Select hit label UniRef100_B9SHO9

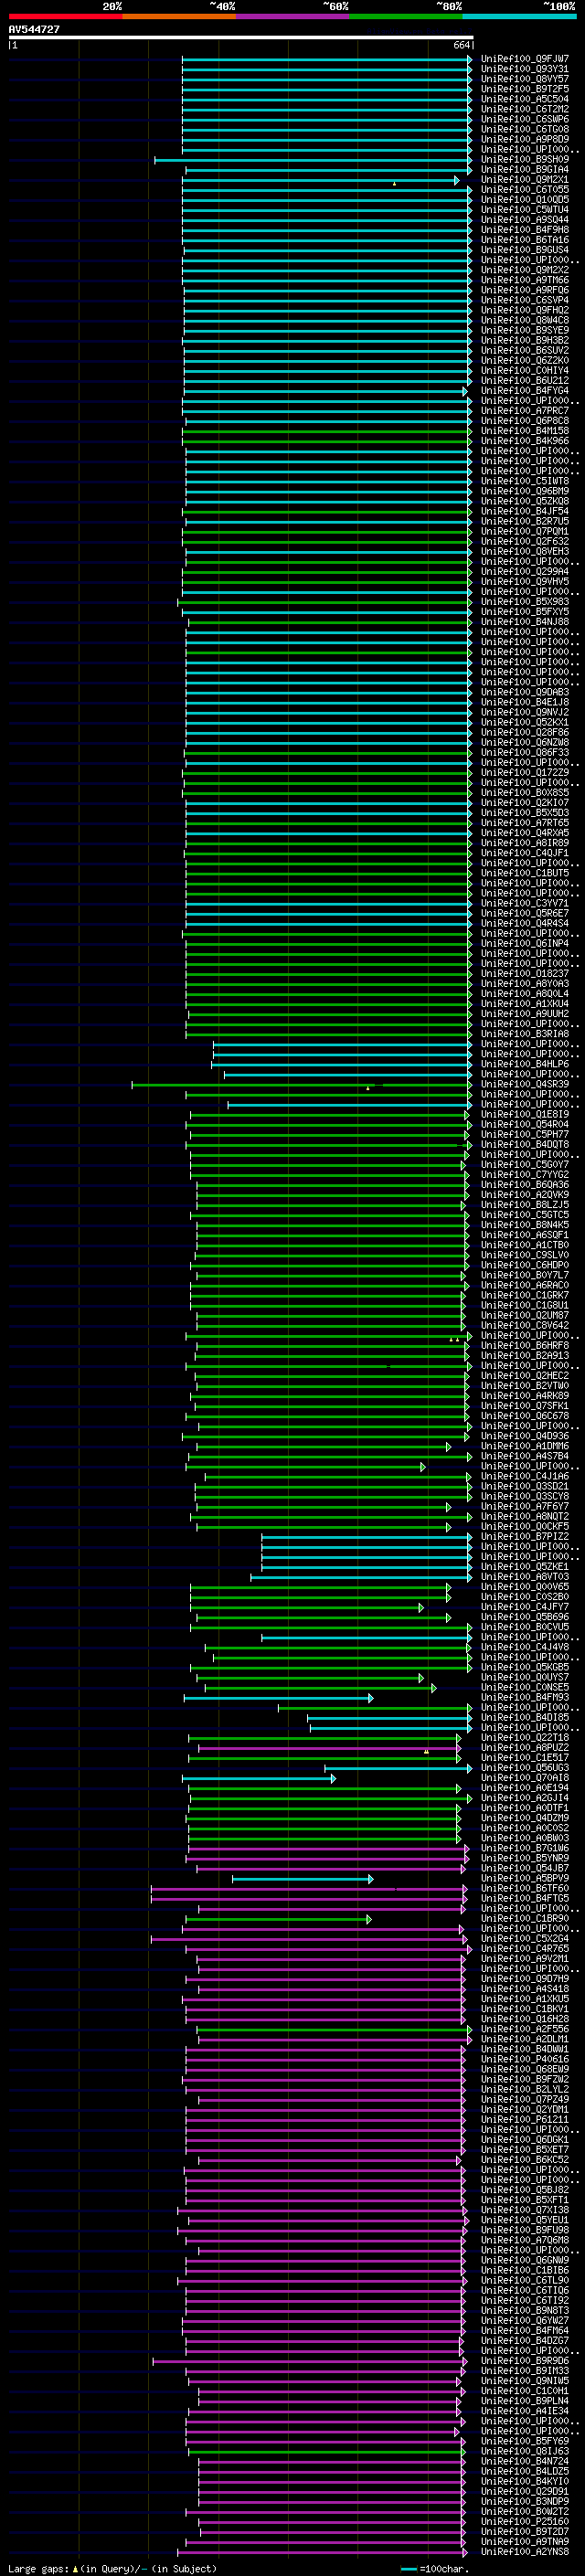(524, 160)
